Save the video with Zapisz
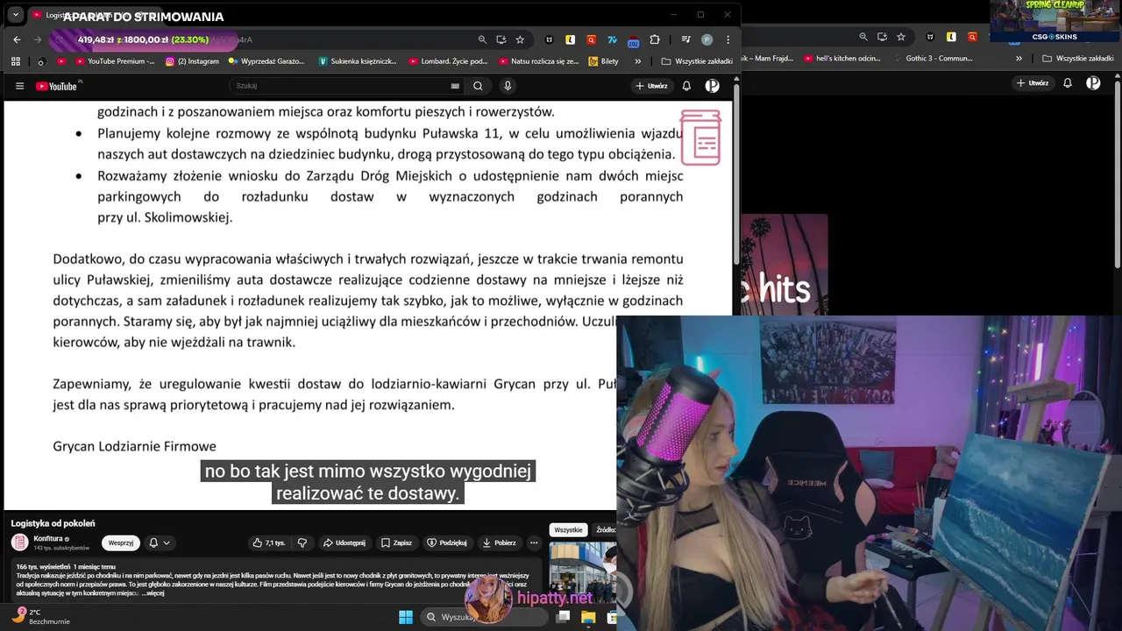Viewport: 1122px width, 631px height. click(397, 542)
